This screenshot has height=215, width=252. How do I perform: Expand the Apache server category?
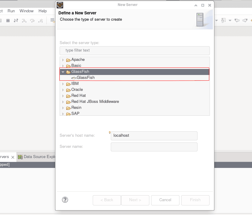[63, 59]
